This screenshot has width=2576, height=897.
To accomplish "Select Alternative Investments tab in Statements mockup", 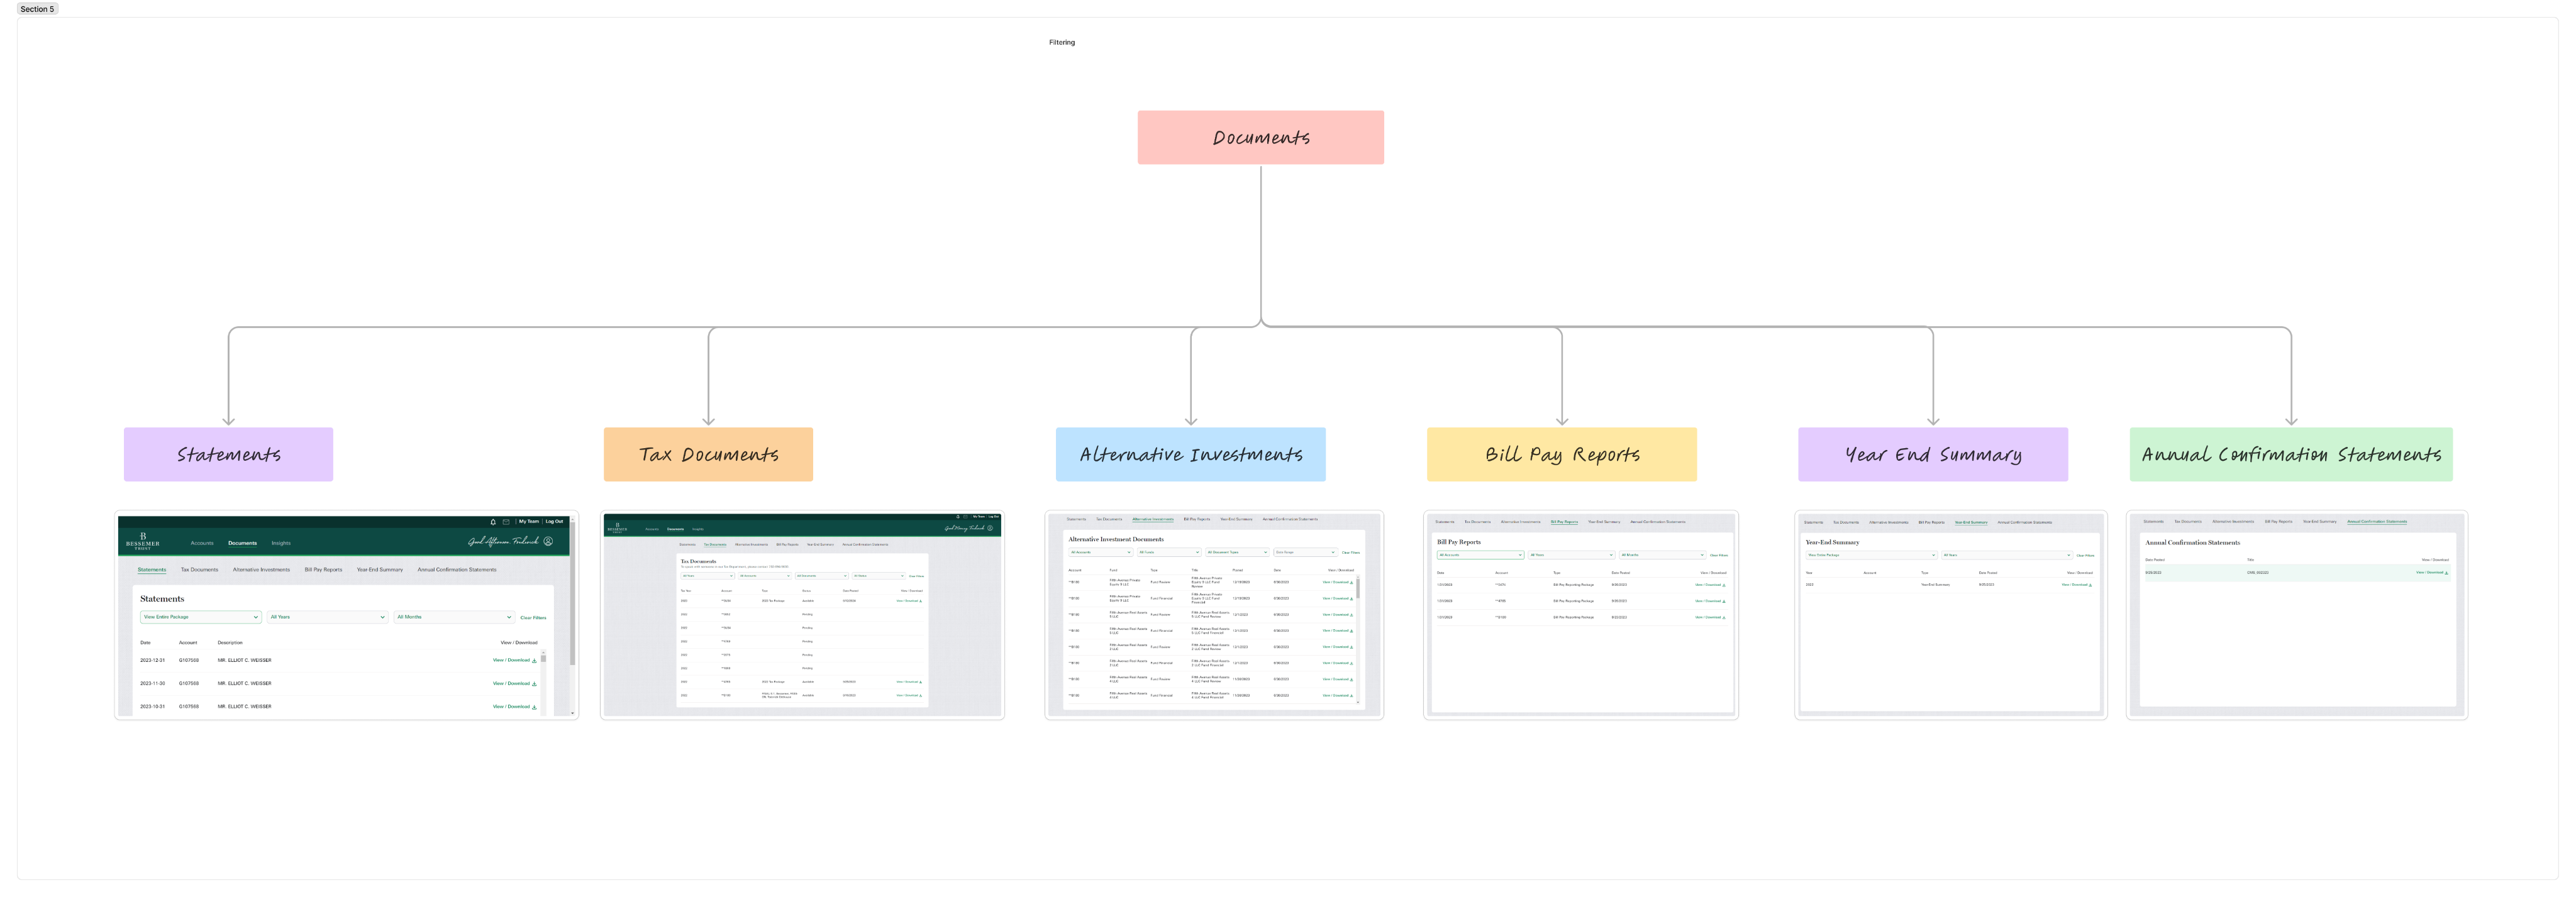I will pos(261,570).
